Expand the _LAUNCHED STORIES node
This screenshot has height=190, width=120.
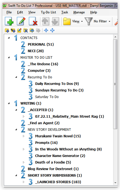[24, 182]
